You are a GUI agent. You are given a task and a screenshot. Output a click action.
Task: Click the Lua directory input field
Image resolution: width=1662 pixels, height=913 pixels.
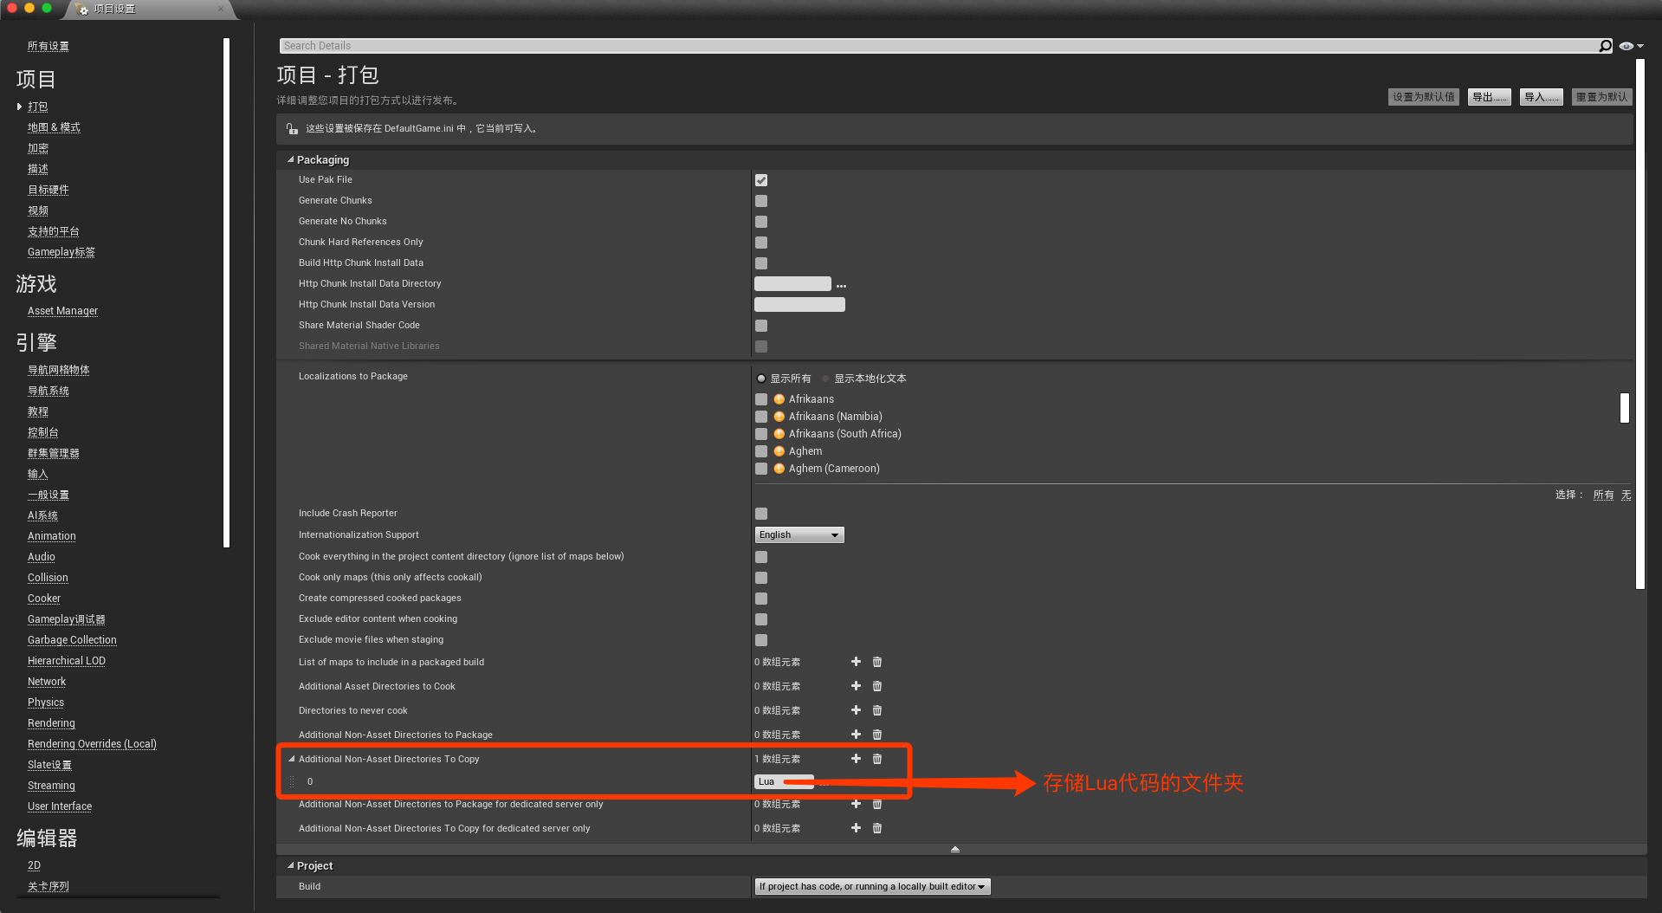tap(784, 781)
